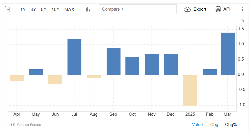The width and height of the screenshot is (250, 131).
Task: Click the December bar
Action: pyautogui.click(x=171, y=65)
